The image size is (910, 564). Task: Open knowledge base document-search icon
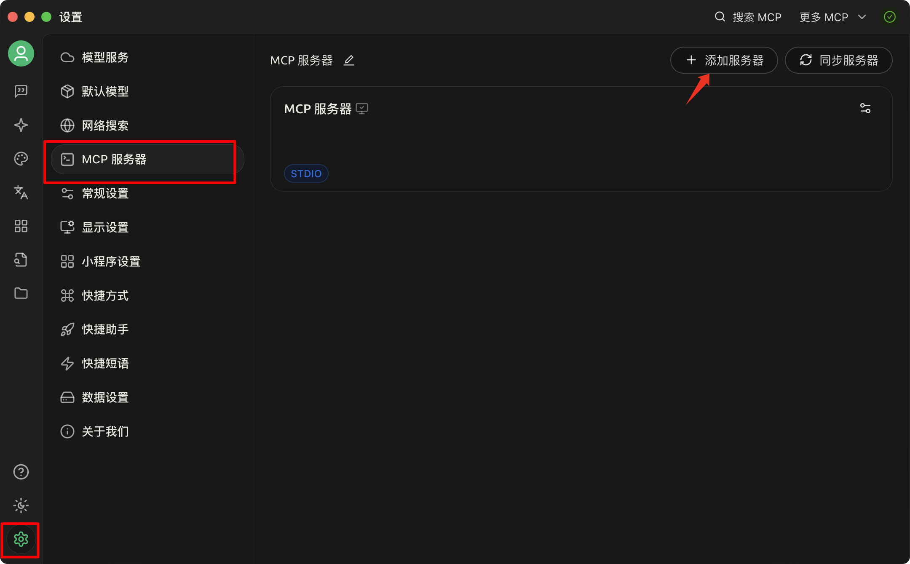[x=21, y=260]
